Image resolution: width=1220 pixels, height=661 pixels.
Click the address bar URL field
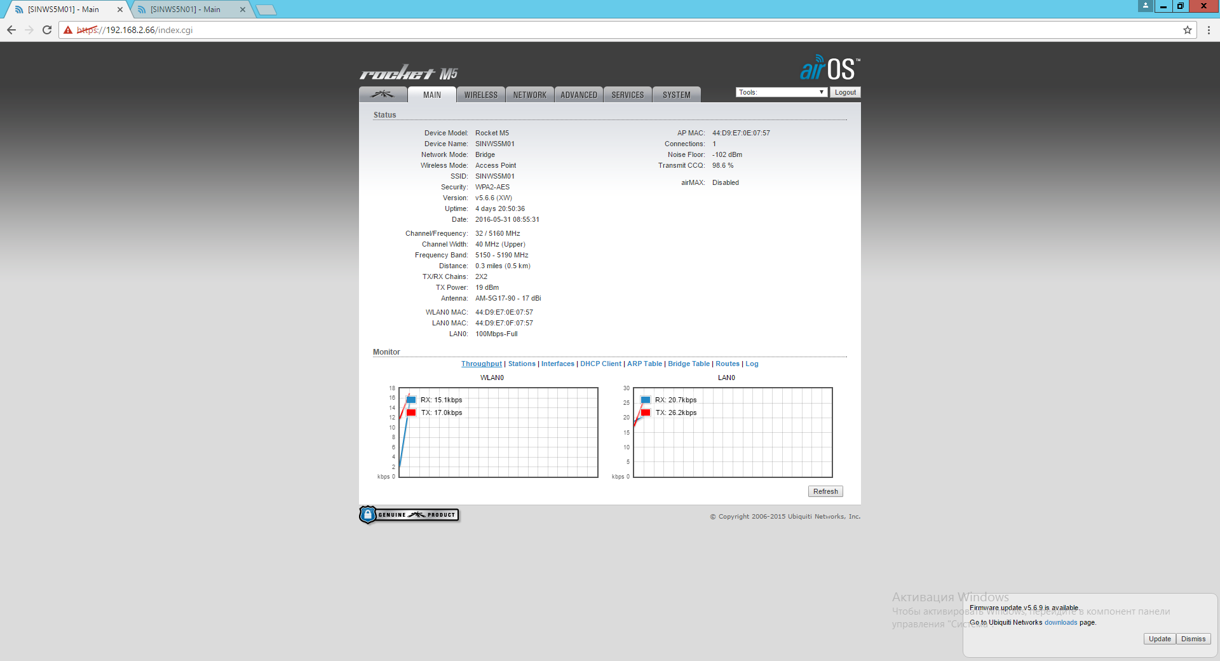click(x=572, y=30)
